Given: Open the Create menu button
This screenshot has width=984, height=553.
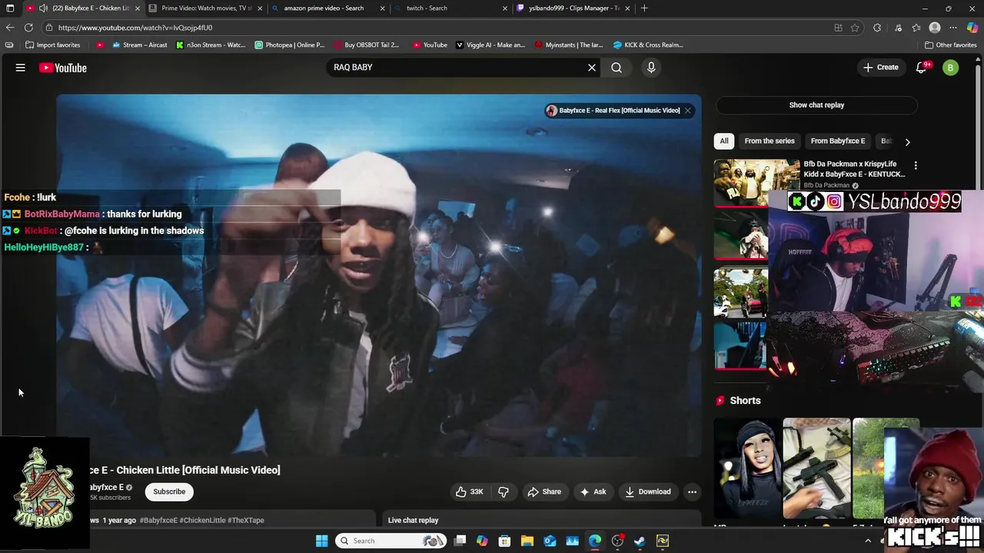Looking at the screenshot, I should (x=880, y=68).
